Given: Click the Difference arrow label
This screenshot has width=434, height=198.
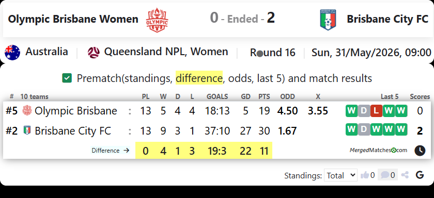Looking at the screenshot, I should coord(111,151).
